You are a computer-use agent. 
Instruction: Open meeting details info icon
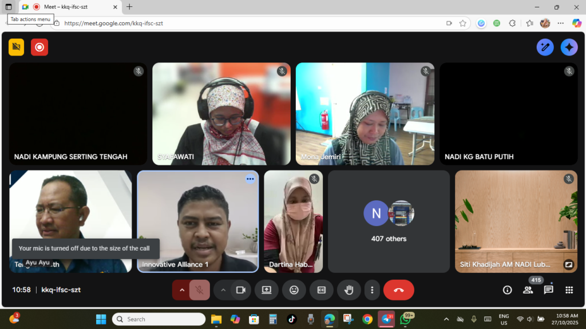coord(507,290)
